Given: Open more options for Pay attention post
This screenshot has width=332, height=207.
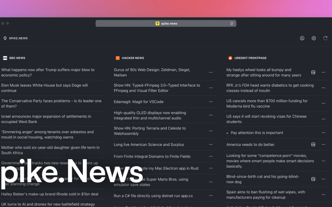Looking at the screenshot, I should (x=323, y=133).
